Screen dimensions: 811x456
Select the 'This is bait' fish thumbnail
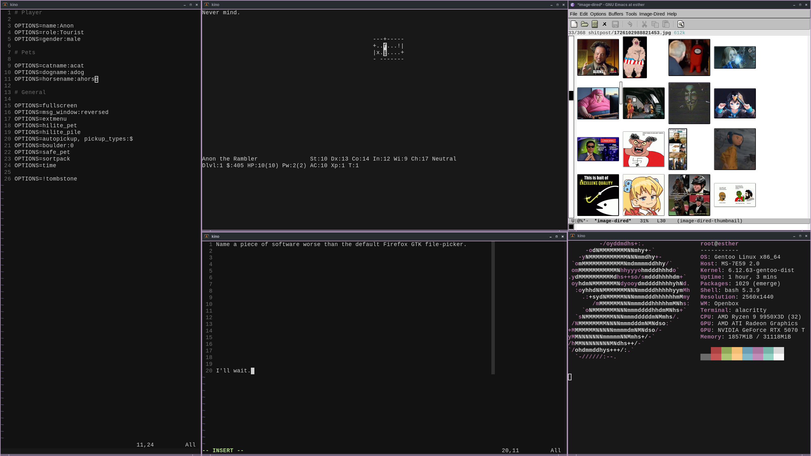(x=598, y=195)
